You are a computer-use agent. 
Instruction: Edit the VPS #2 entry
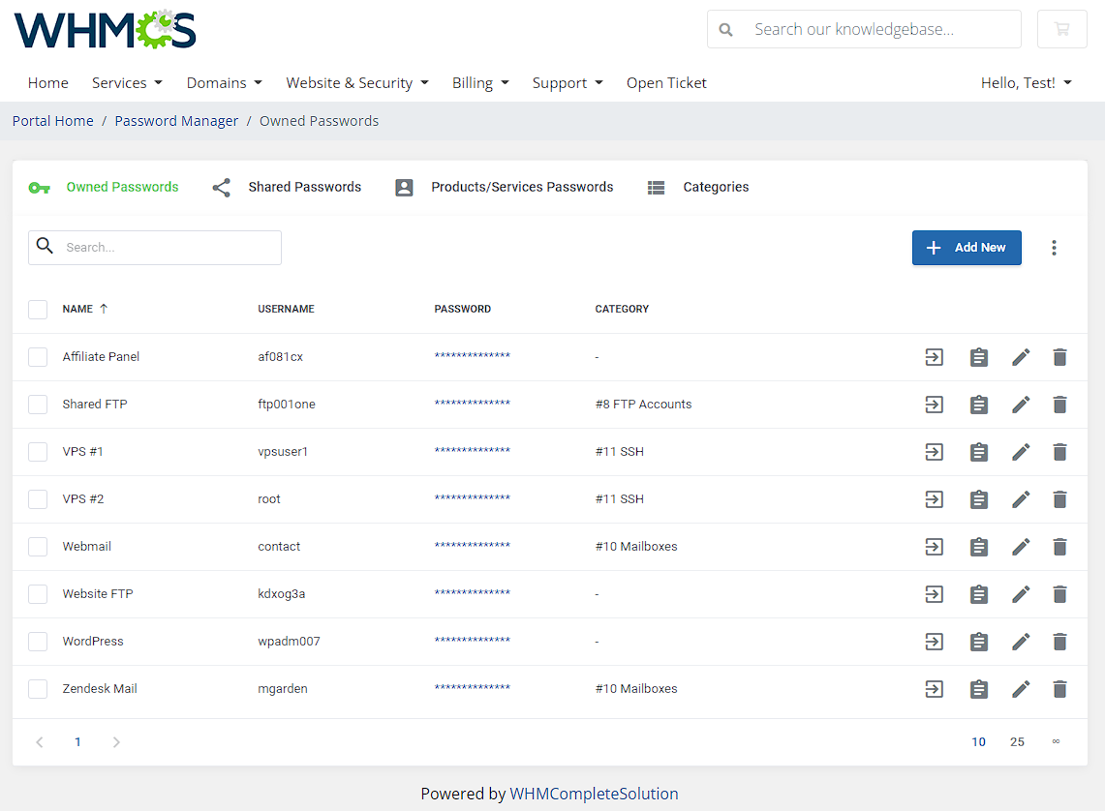1021,499
